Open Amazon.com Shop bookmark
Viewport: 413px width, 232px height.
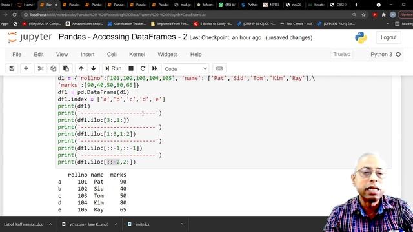(85, 24)
